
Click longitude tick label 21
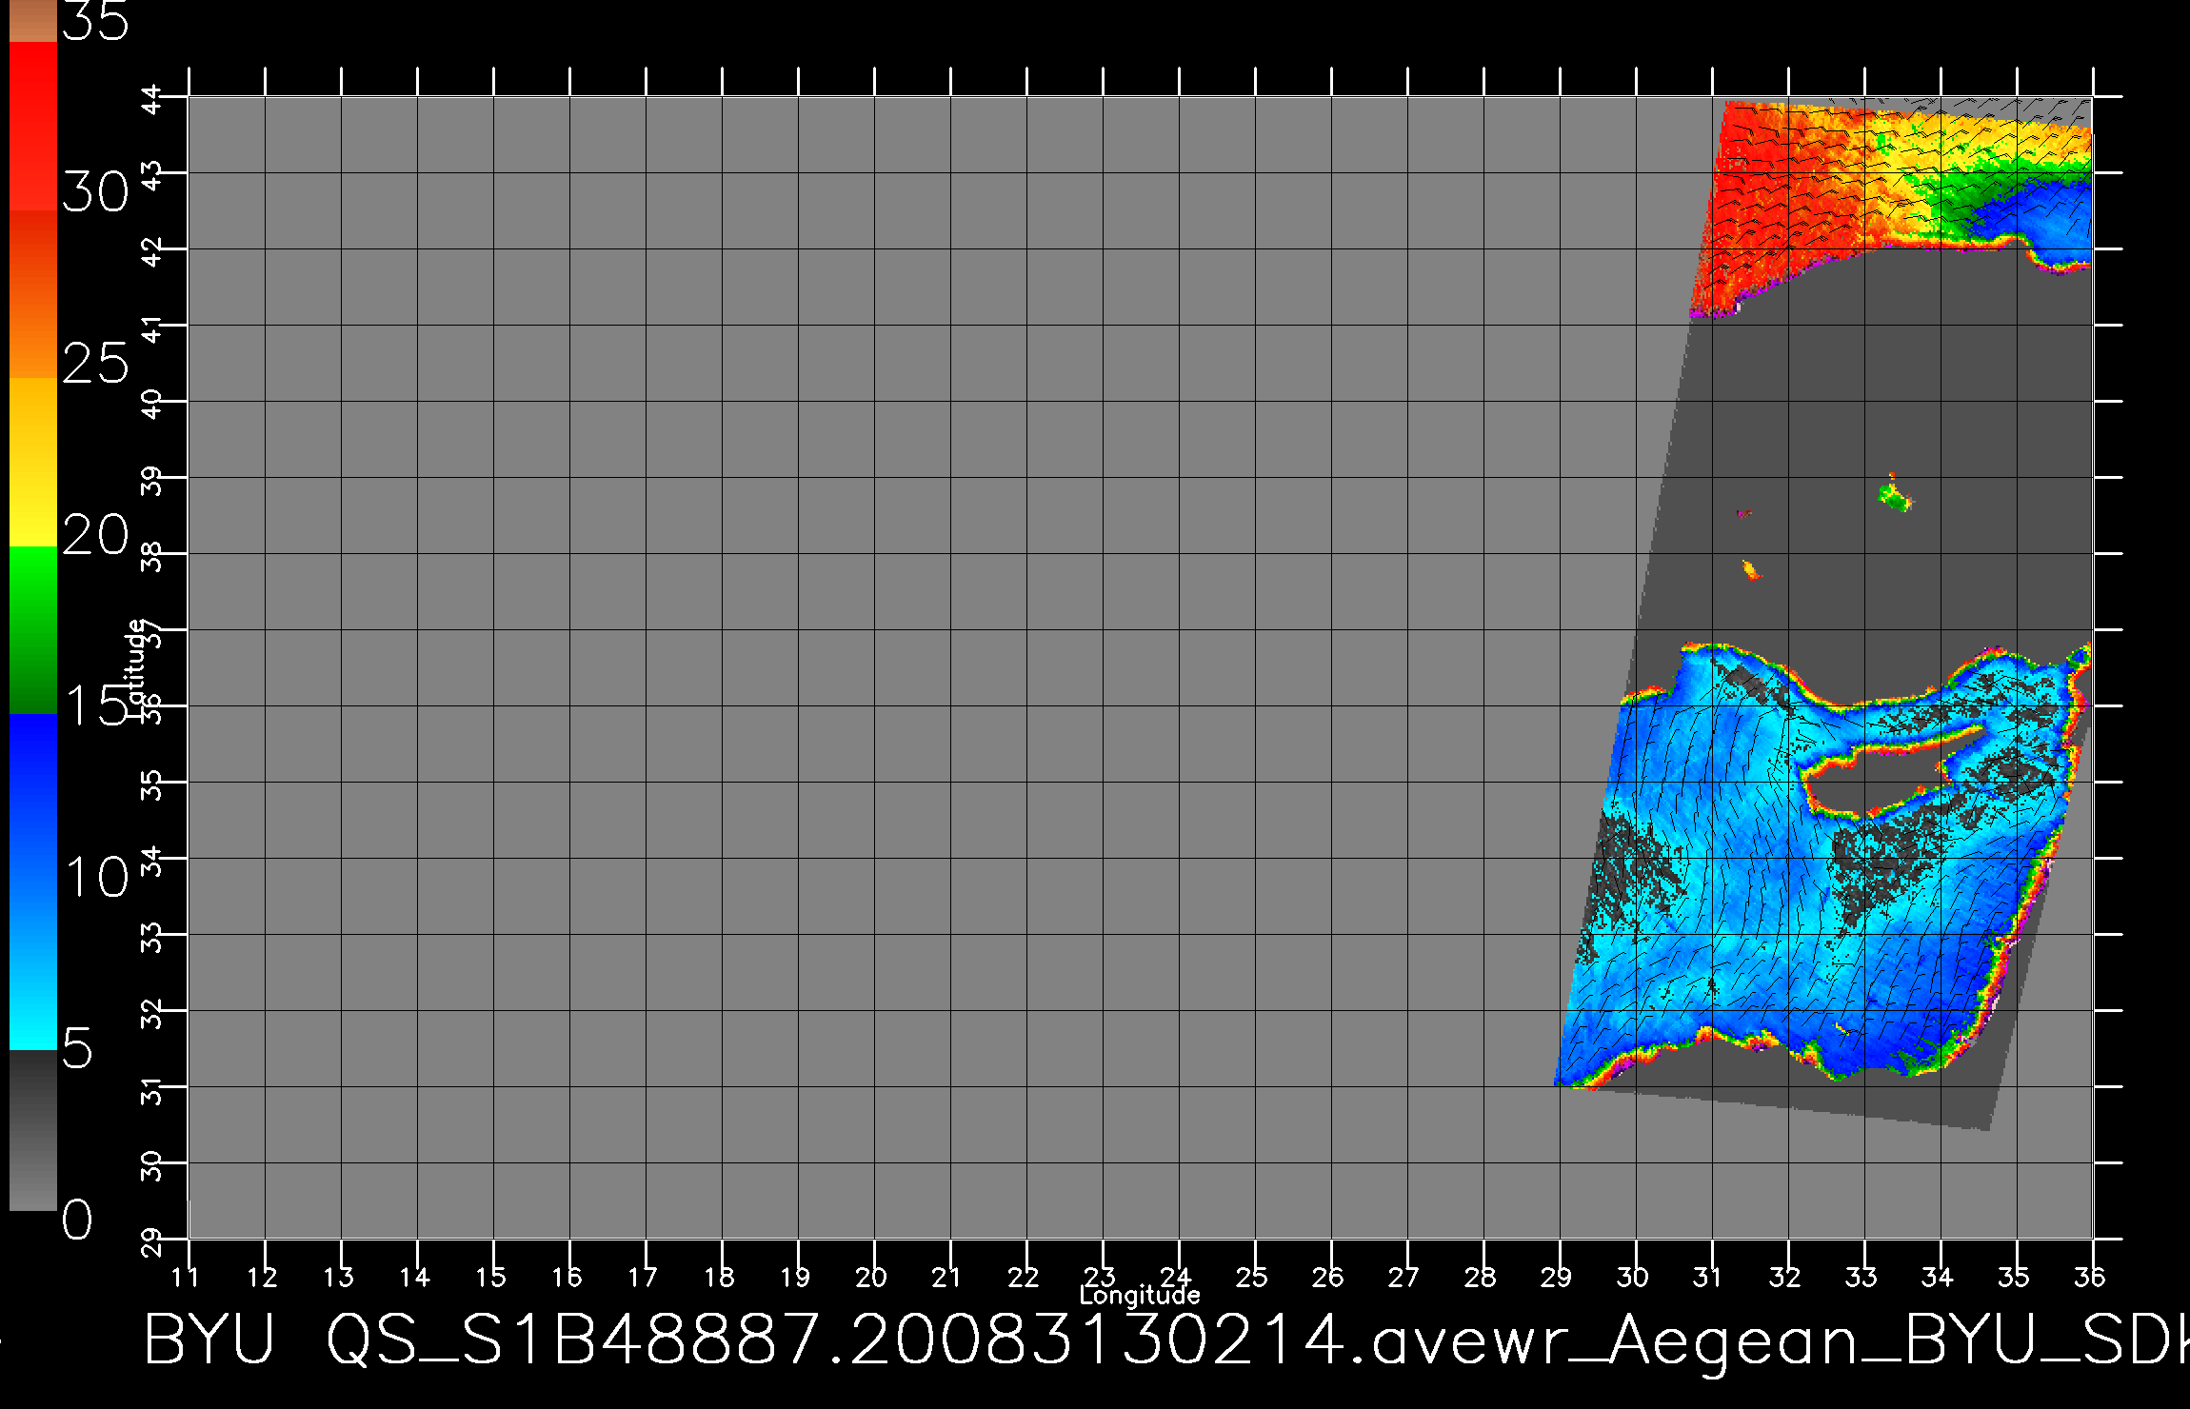[x=946, y=1277]
